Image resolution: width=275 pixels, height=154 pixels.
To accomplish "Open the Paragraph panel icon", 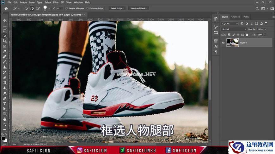I will (x=216, y=52).
